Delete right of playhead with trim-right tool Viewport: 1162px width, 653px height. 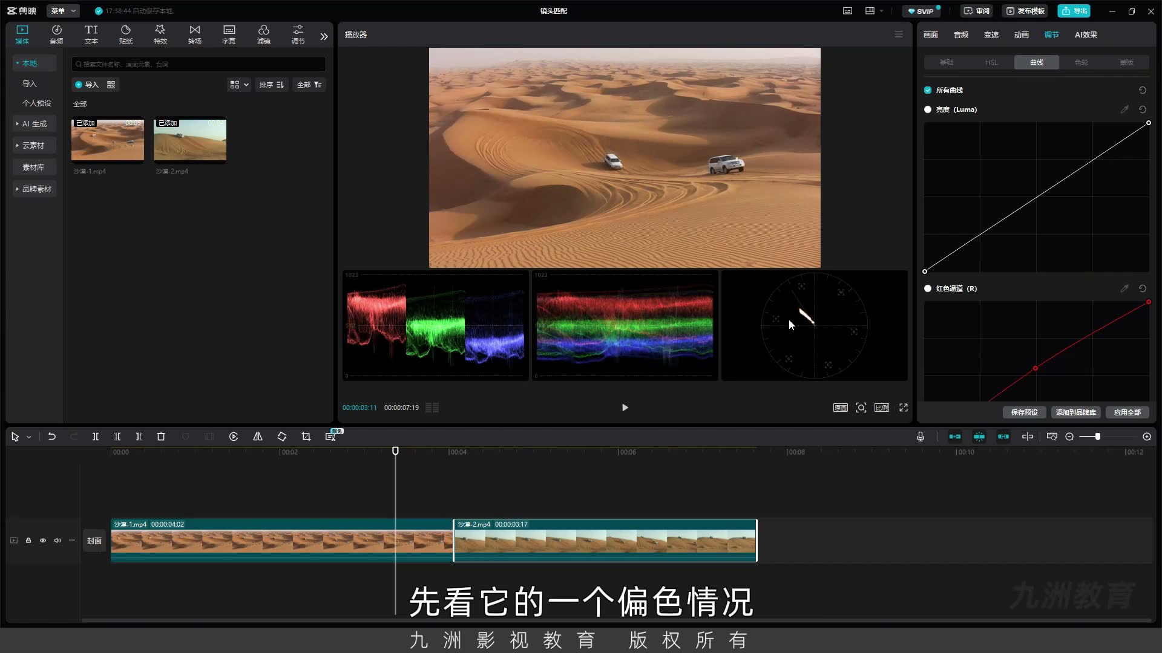[x=139, y=437]
